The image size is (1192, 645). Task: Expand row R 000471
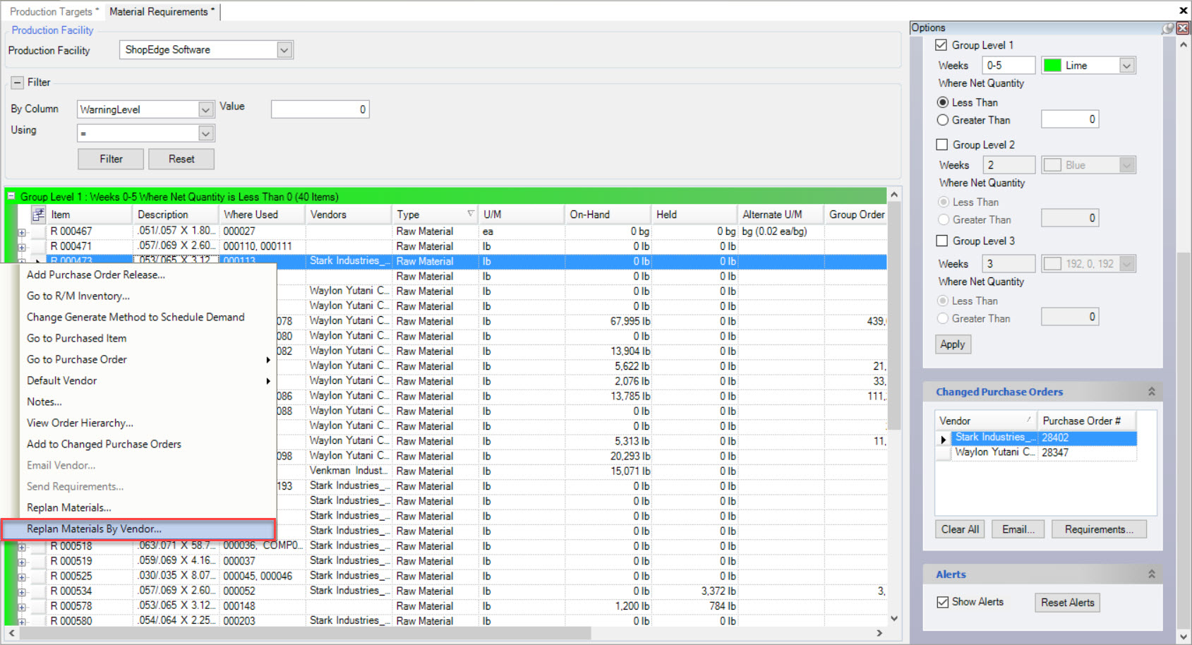(22, 247)
